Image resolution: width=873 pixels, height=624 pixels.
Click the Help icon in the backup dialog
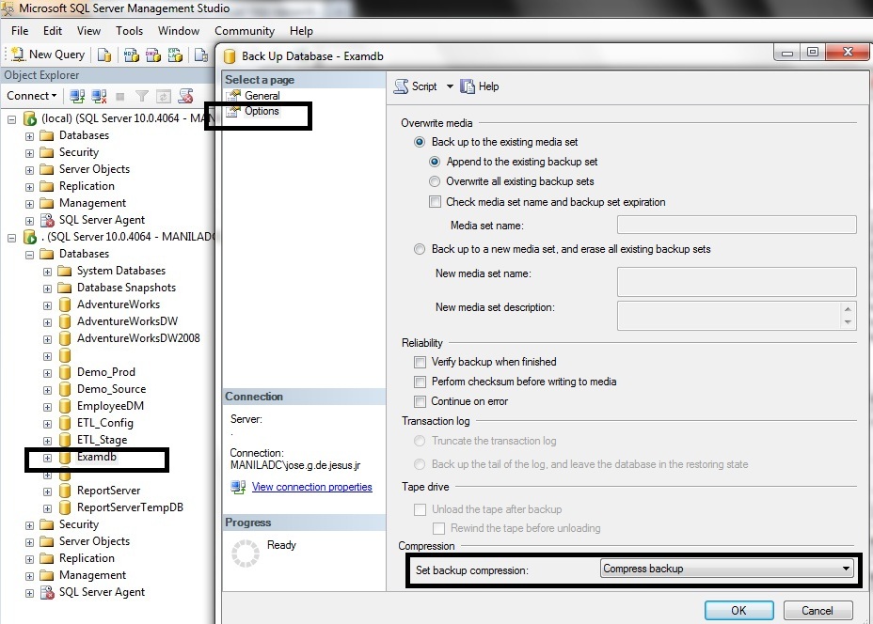point(468,86)
